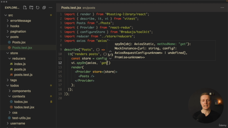The width and height of the screenshot is (228, 128).
Task: Click the todos.test.jsx file icon
Action: click(x=11, y=107)
